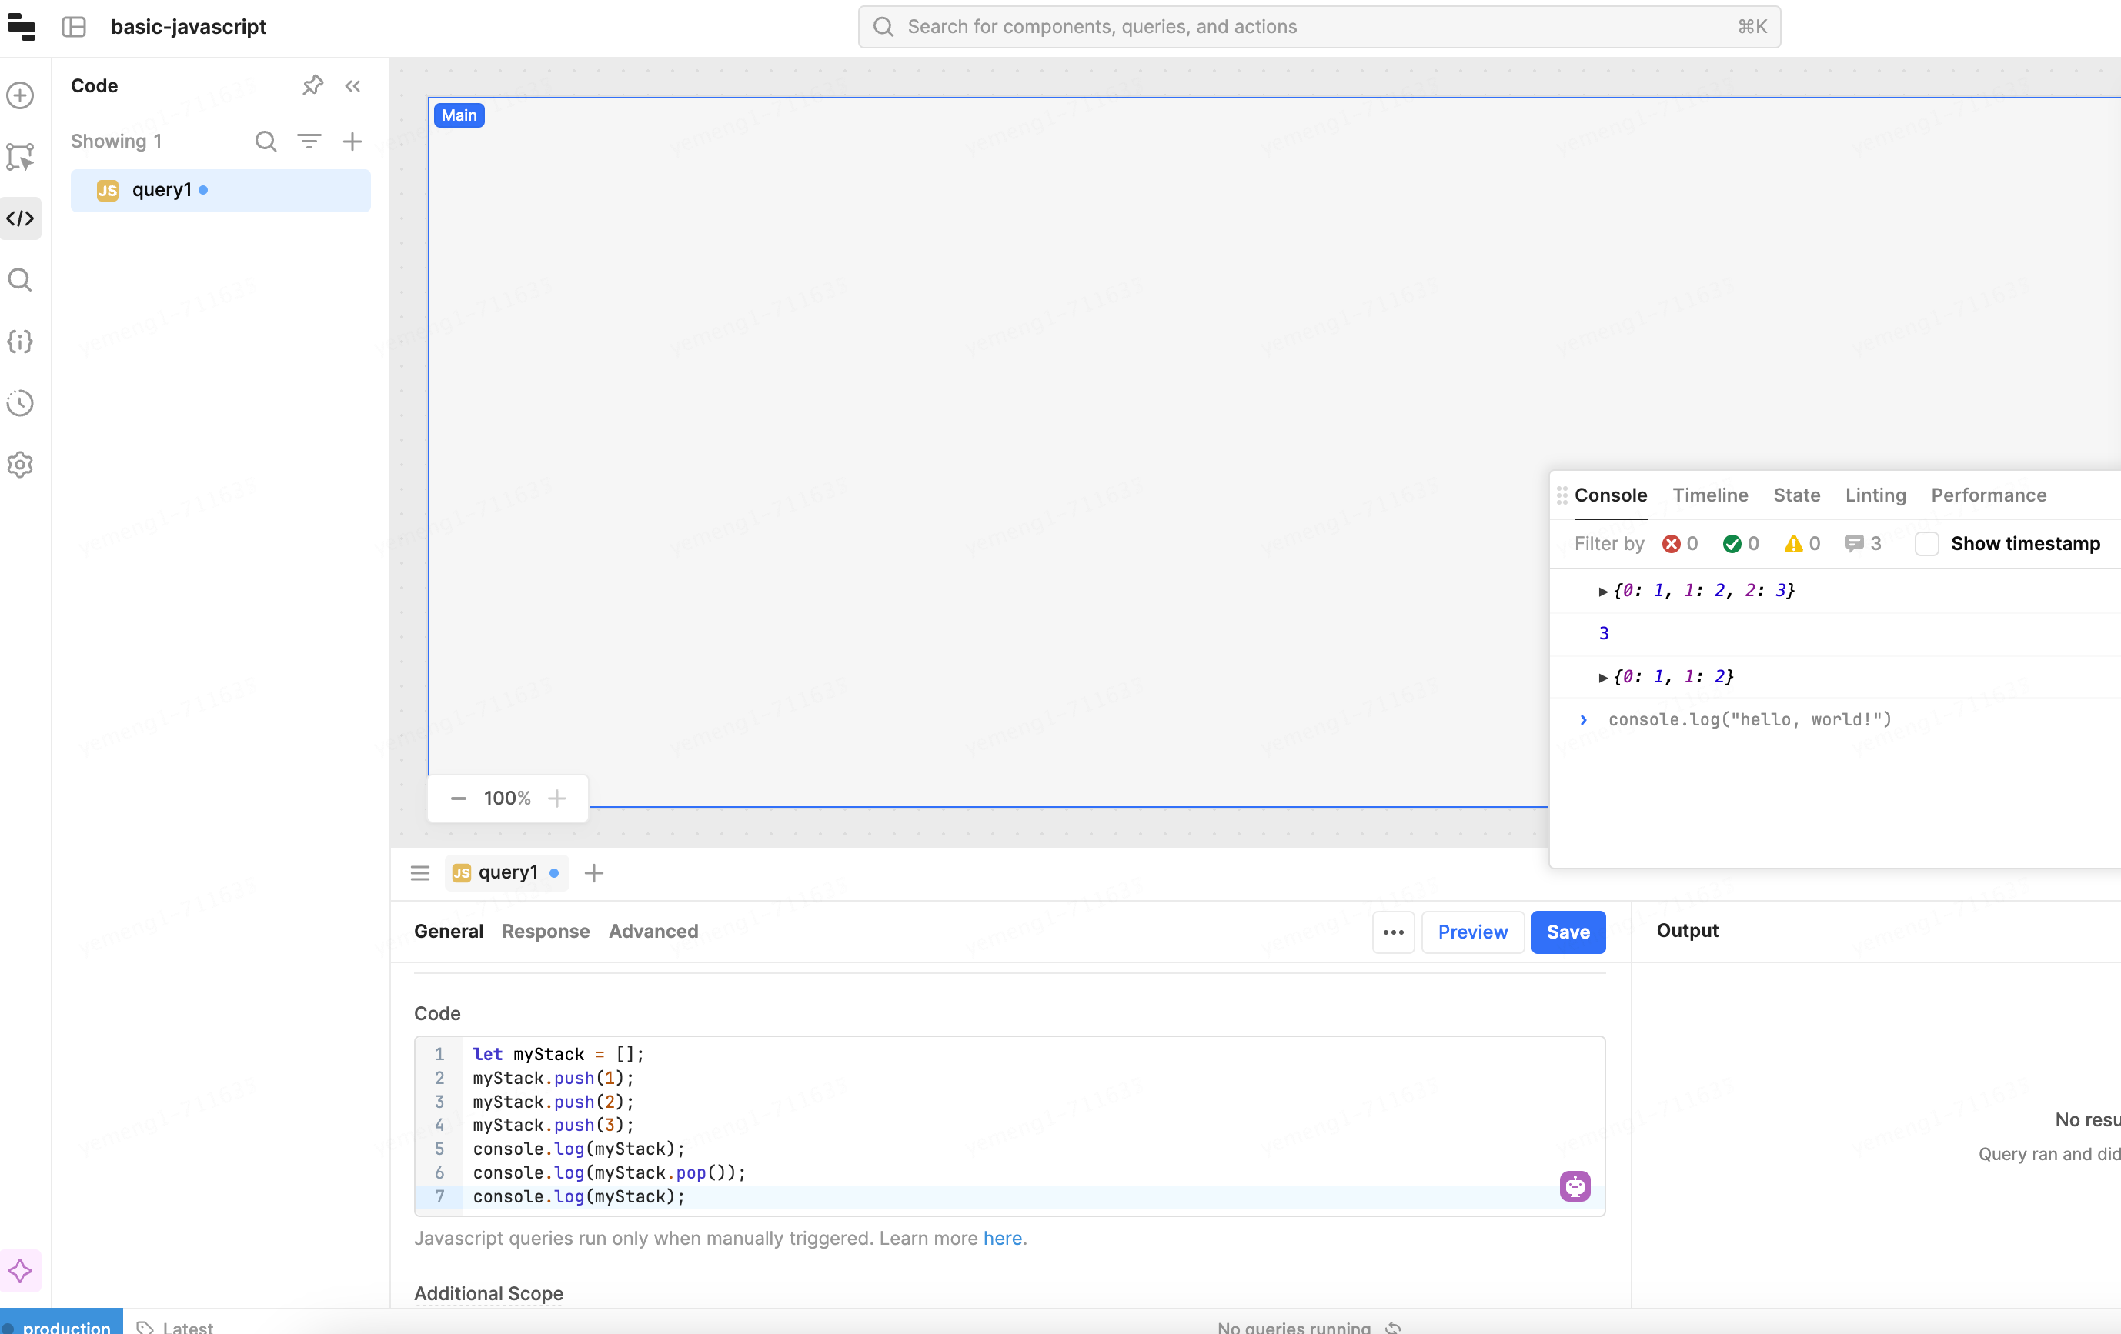Focus the components and queries search bar
Viewport: 2121px width, 1334px height.
click(1318, 27)
